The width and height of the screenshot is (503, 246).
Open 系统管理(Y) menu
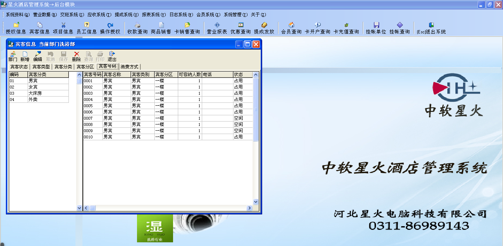pos(236,15)
